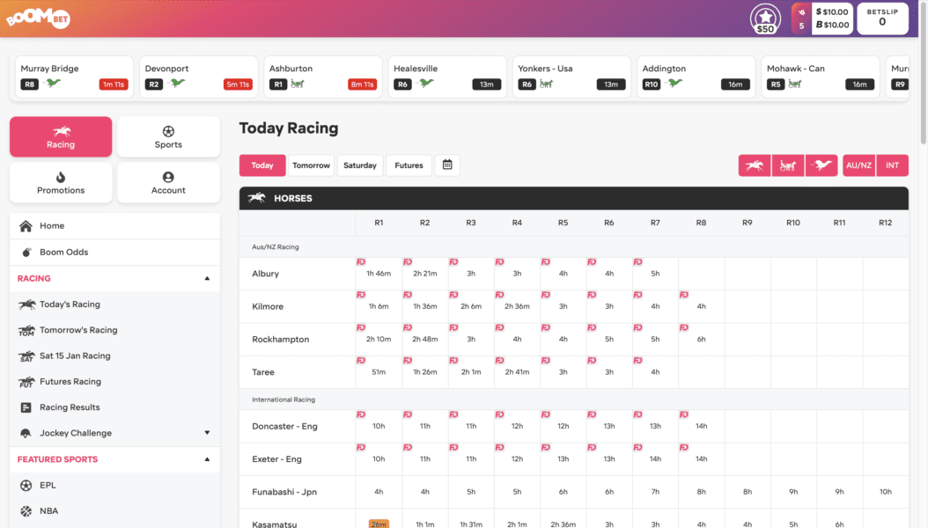Select the thoroughbred horse racing filter icon
Image resolution: width=928 pixels, height=528 pixels.
tap(755, 165)
